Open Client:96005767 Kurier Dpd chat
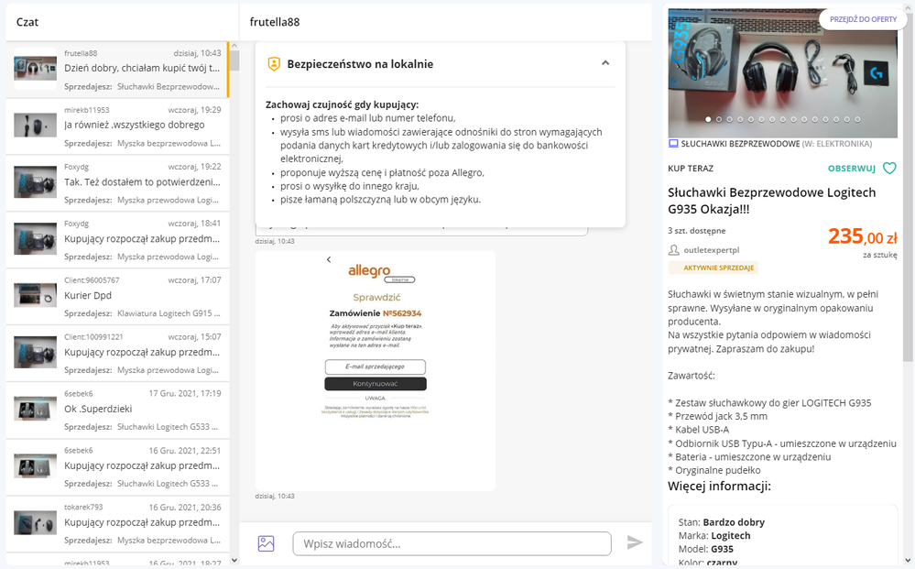Image resolution: width=915 pixels, height=569 pixels. pos(117,296)
